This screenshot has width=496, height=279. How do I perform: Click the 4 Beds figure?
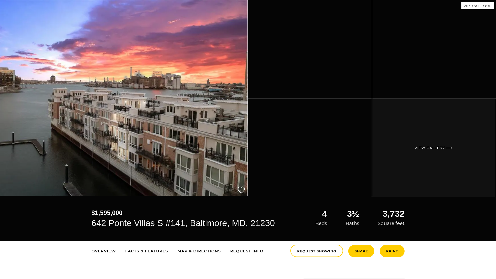(324, 214)
